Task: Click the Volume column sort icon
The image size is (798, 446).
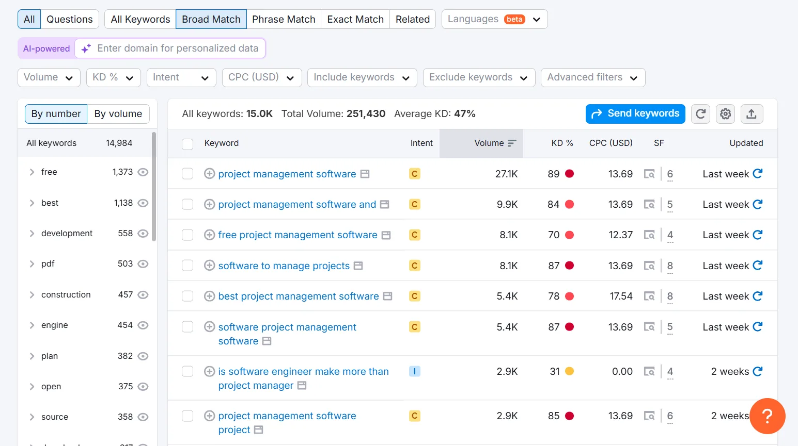Action: pyautogui.click(x=512, y=143)
